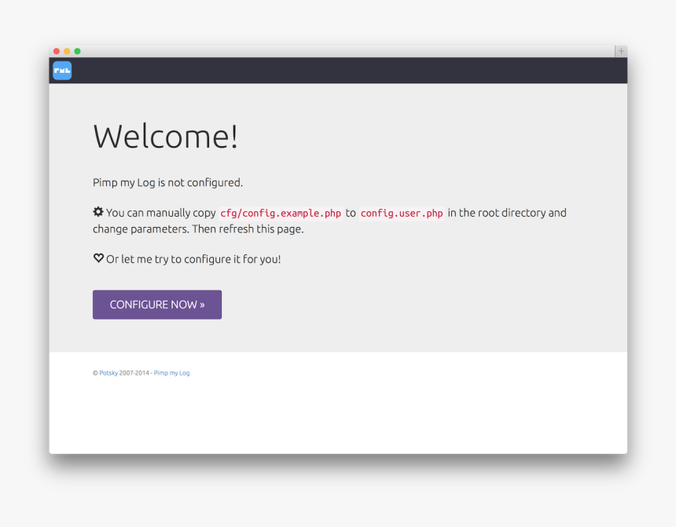Click the PML logo icon in navbar

62,71
